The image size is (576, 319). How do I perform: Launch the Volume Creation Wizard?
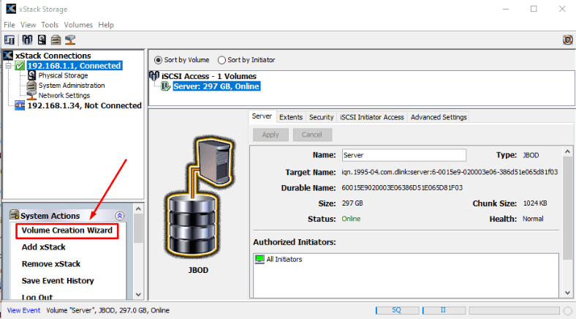(x=67, y=231)
